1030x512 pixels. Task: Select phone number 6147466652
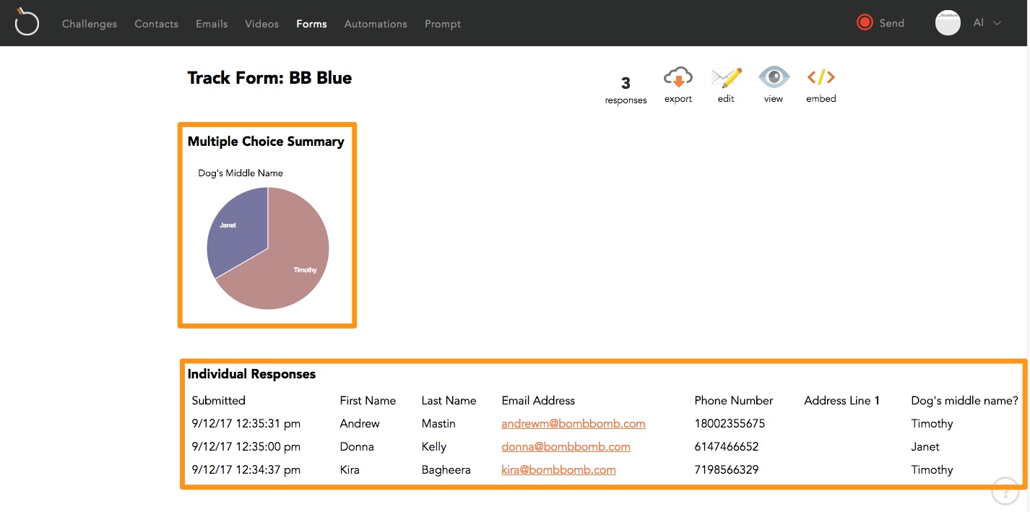[x=727, y=447]
